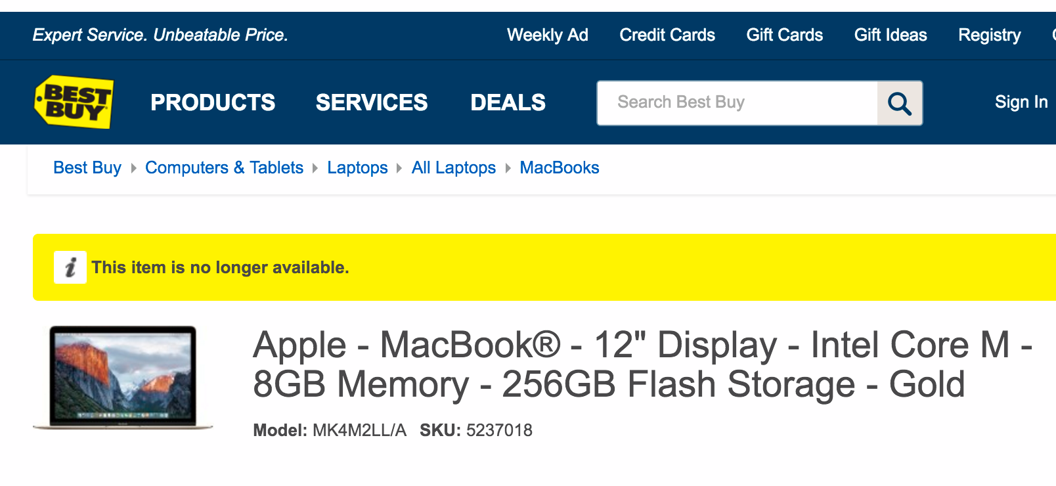Open the PRODUCTS menu
1056x486 pixels.
coord(213,102)
